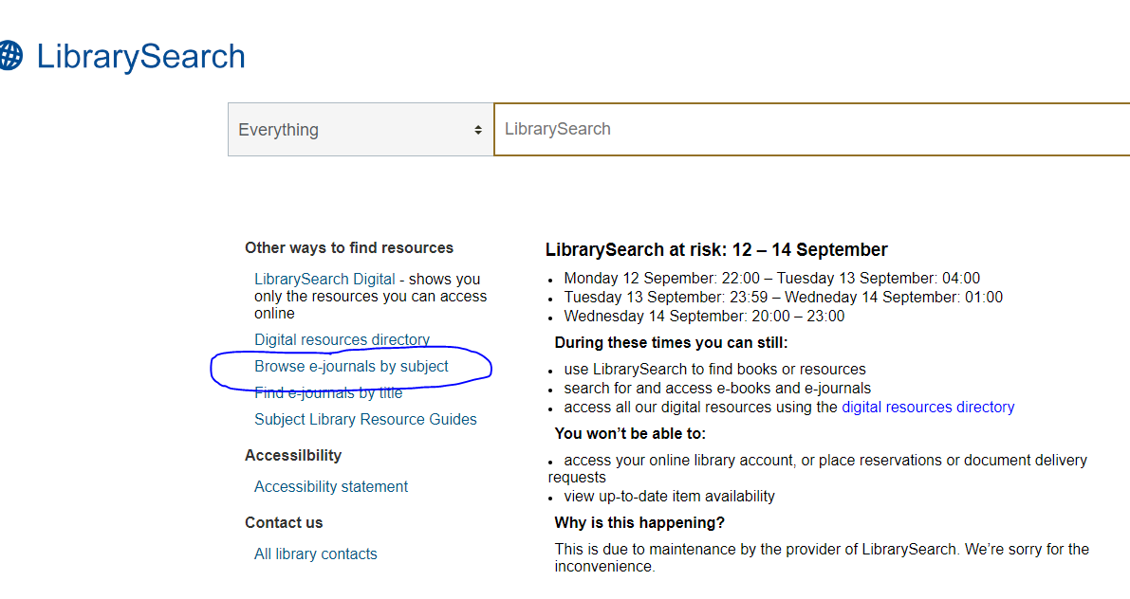Click the globe logo icon
Screen dimensions: 1130x599
pos(9,56)
